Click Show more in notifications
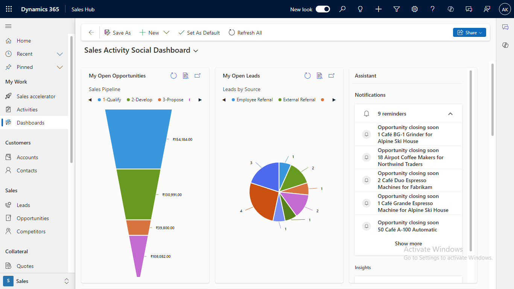This screenshot has width=514, height=289. 408,243
